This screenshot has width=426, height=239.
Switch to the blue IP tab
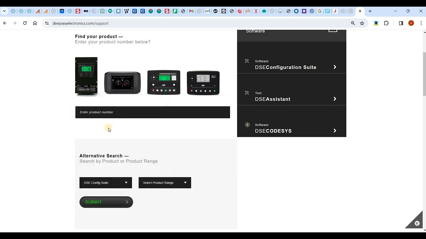[327, 11]
